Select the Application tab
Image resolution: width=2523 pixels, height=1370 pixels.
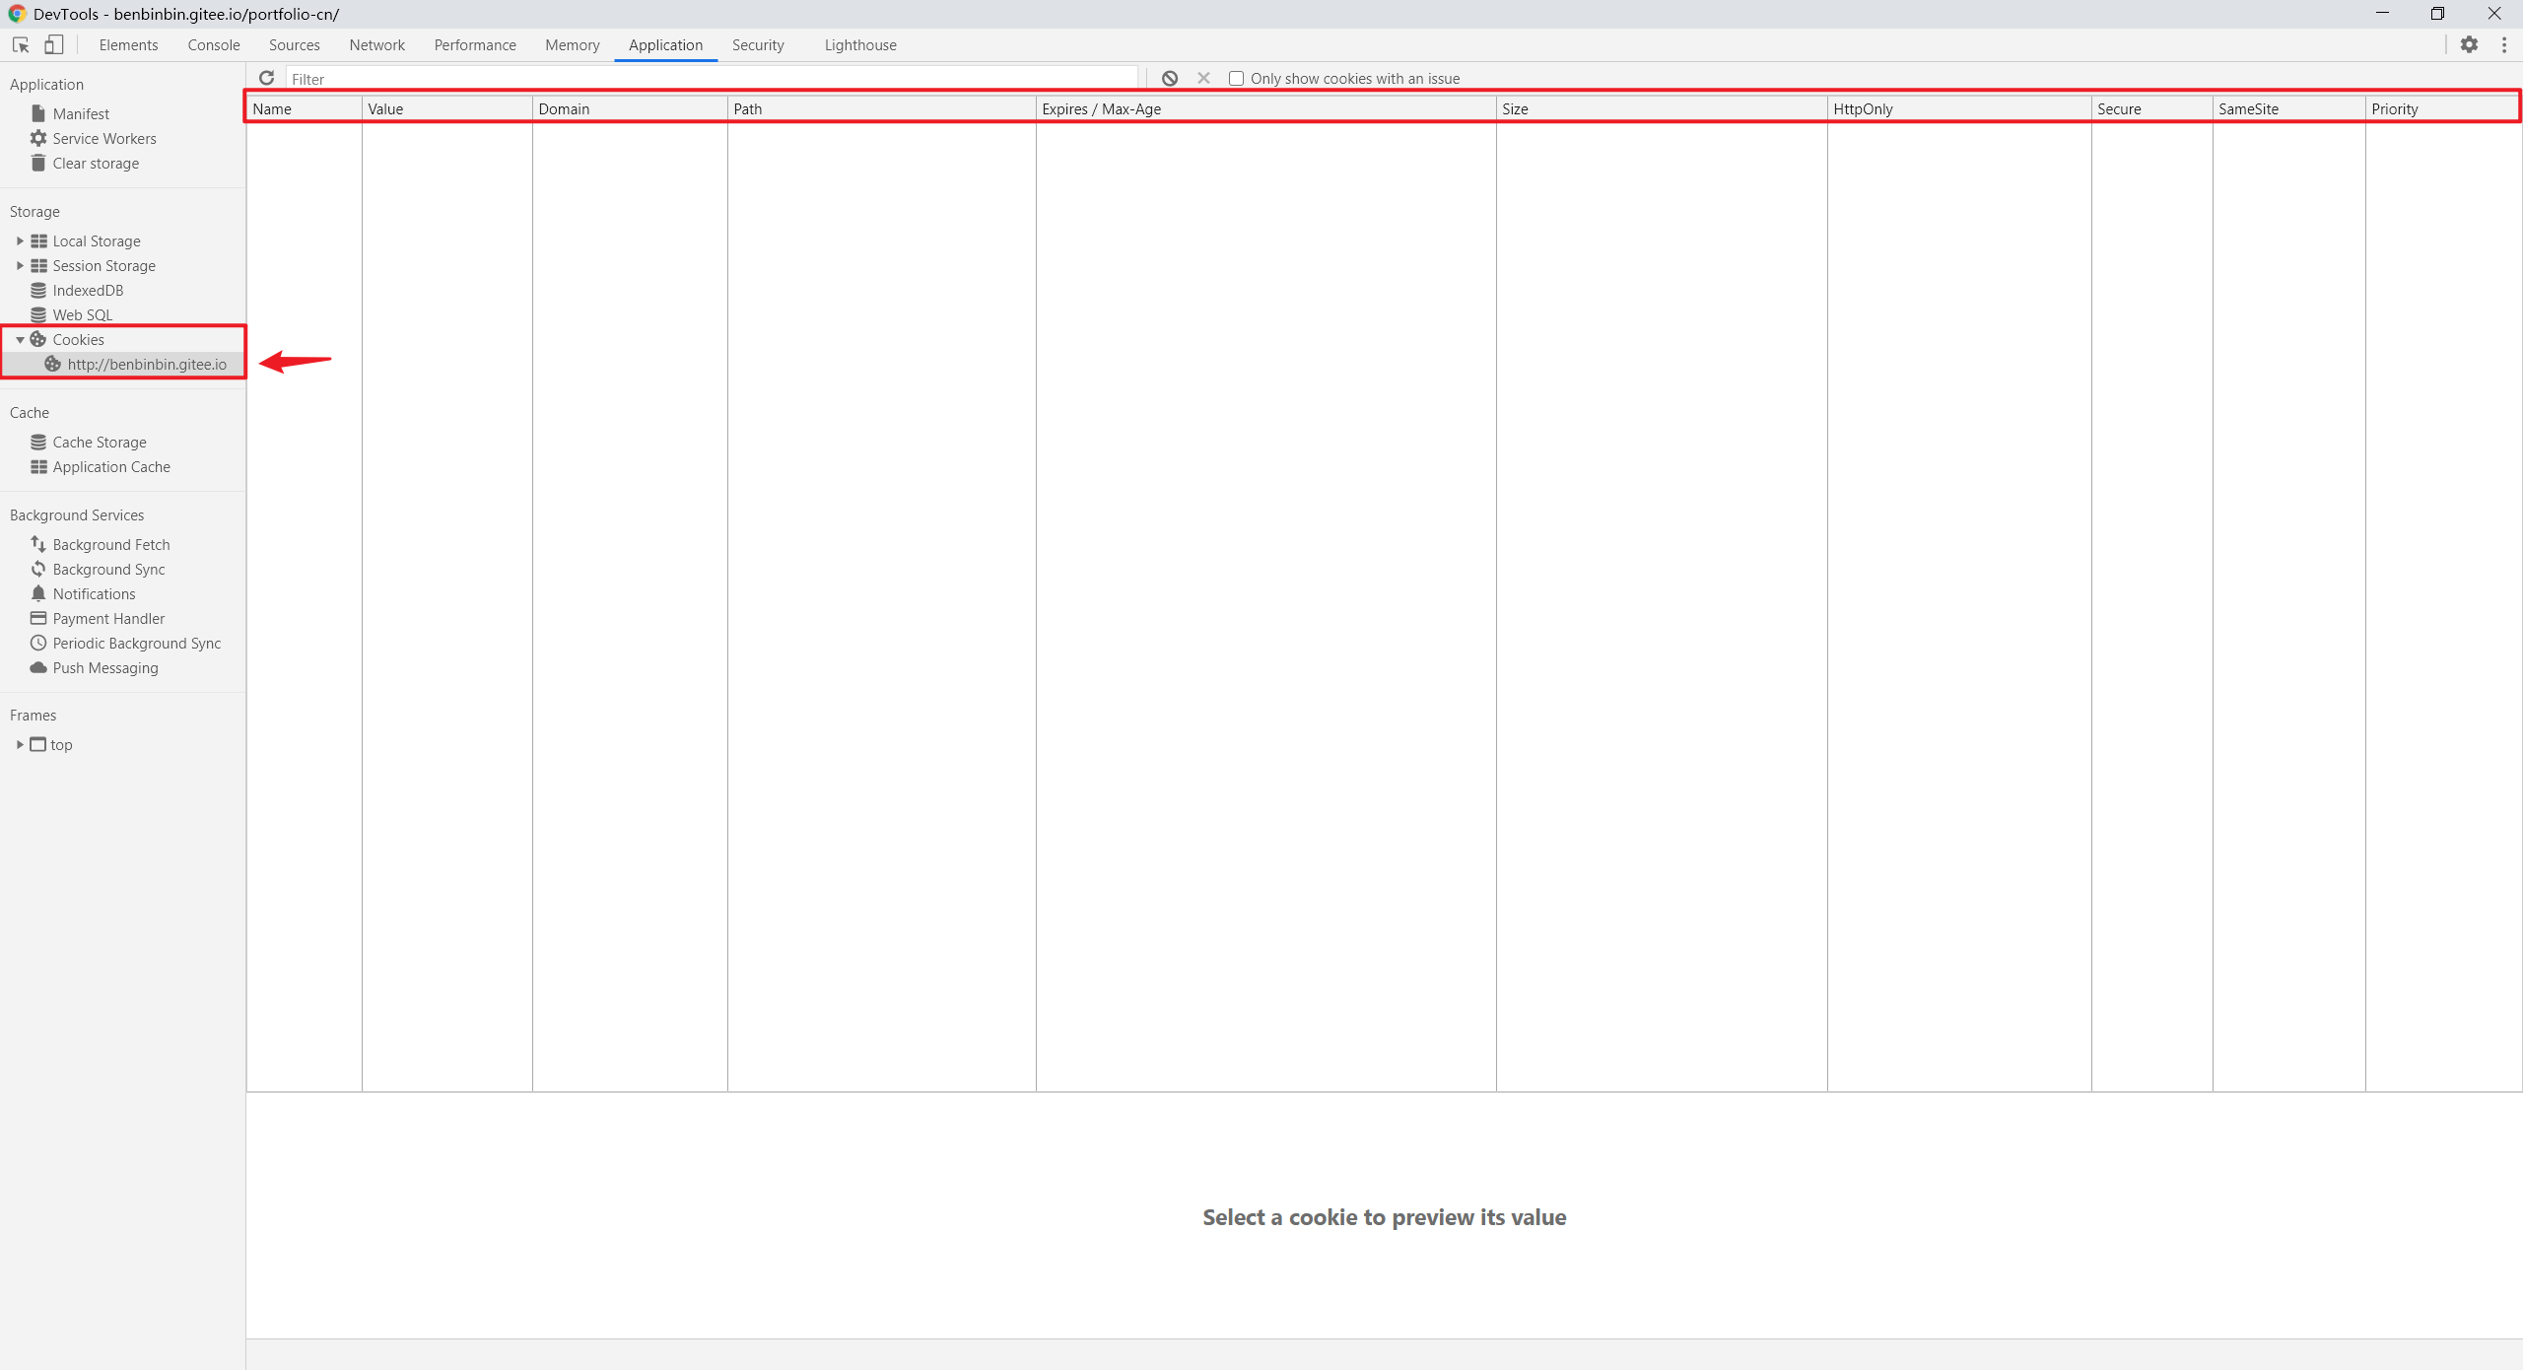[x=666, y=45]
